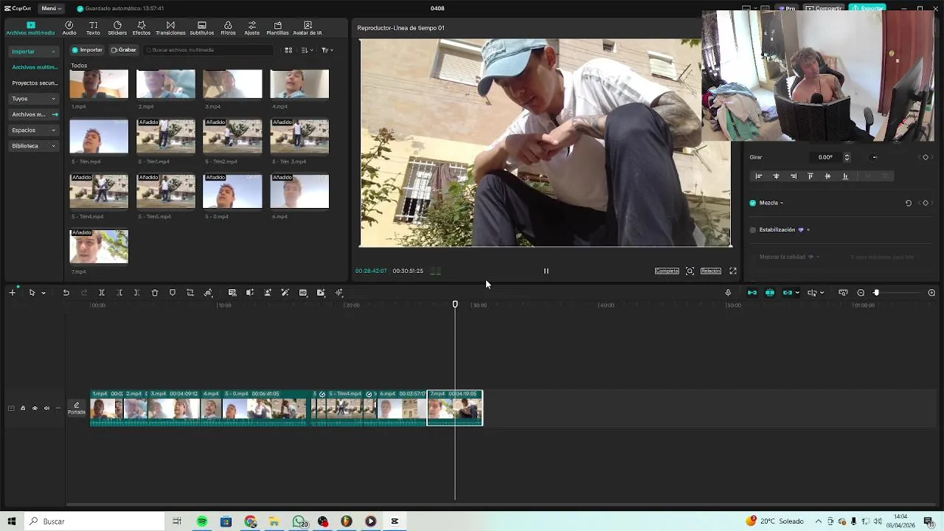The image size is (944, 531).
Task: Focus the Buscar archivos multimedia field
Action: pyautogui.click(x=210, y=50)
